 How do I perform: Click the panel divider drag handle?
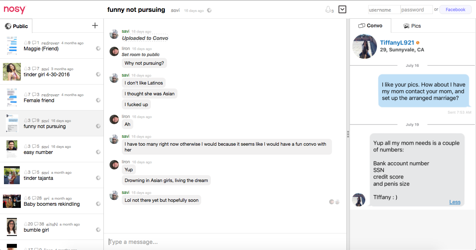click(348, 134)
